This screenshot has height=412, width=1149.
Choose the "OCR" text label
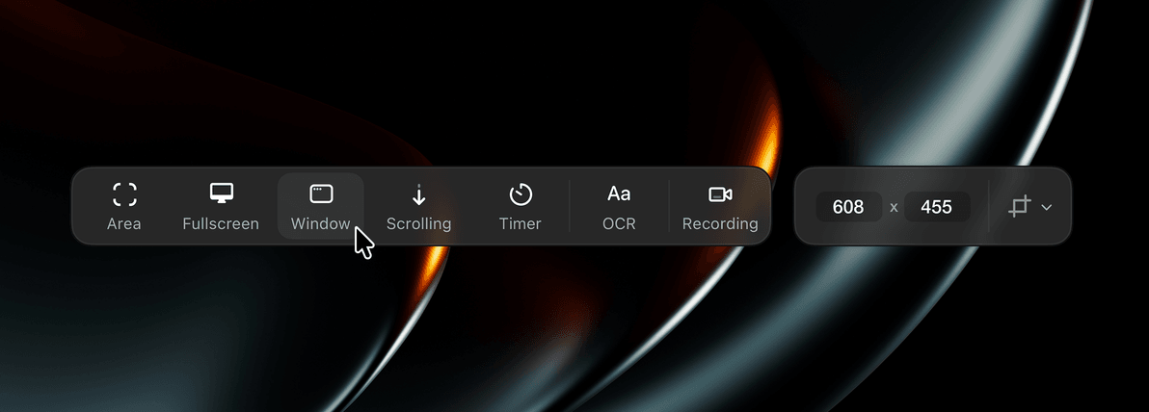point(619,224)
